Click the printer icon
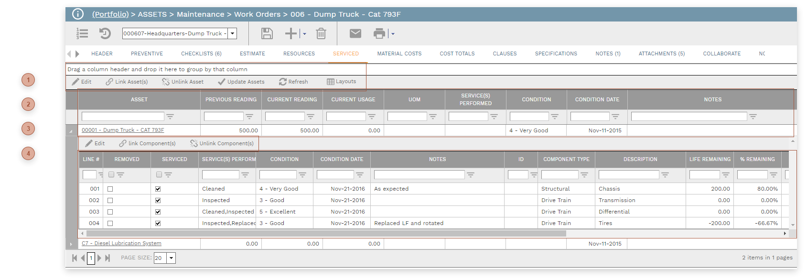 tap(379, 33)
